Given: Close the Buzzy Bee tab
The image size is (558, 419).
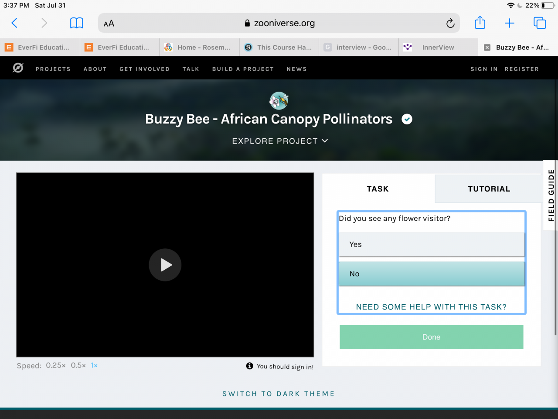Looking at the screenshot, I should pos(487,48).
